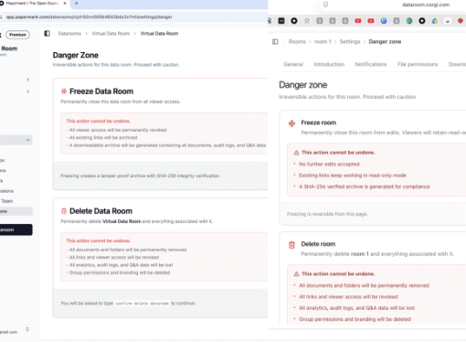Viewport: 466px width, 342px height.
Task: Click the Delete Data Room heading
Action: pyautogui.click(x=101, y=211)
